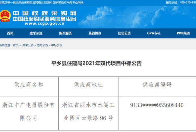Go to 购买服务 section
The width and height of the screenshot is (196, 132).
(65, 33)
